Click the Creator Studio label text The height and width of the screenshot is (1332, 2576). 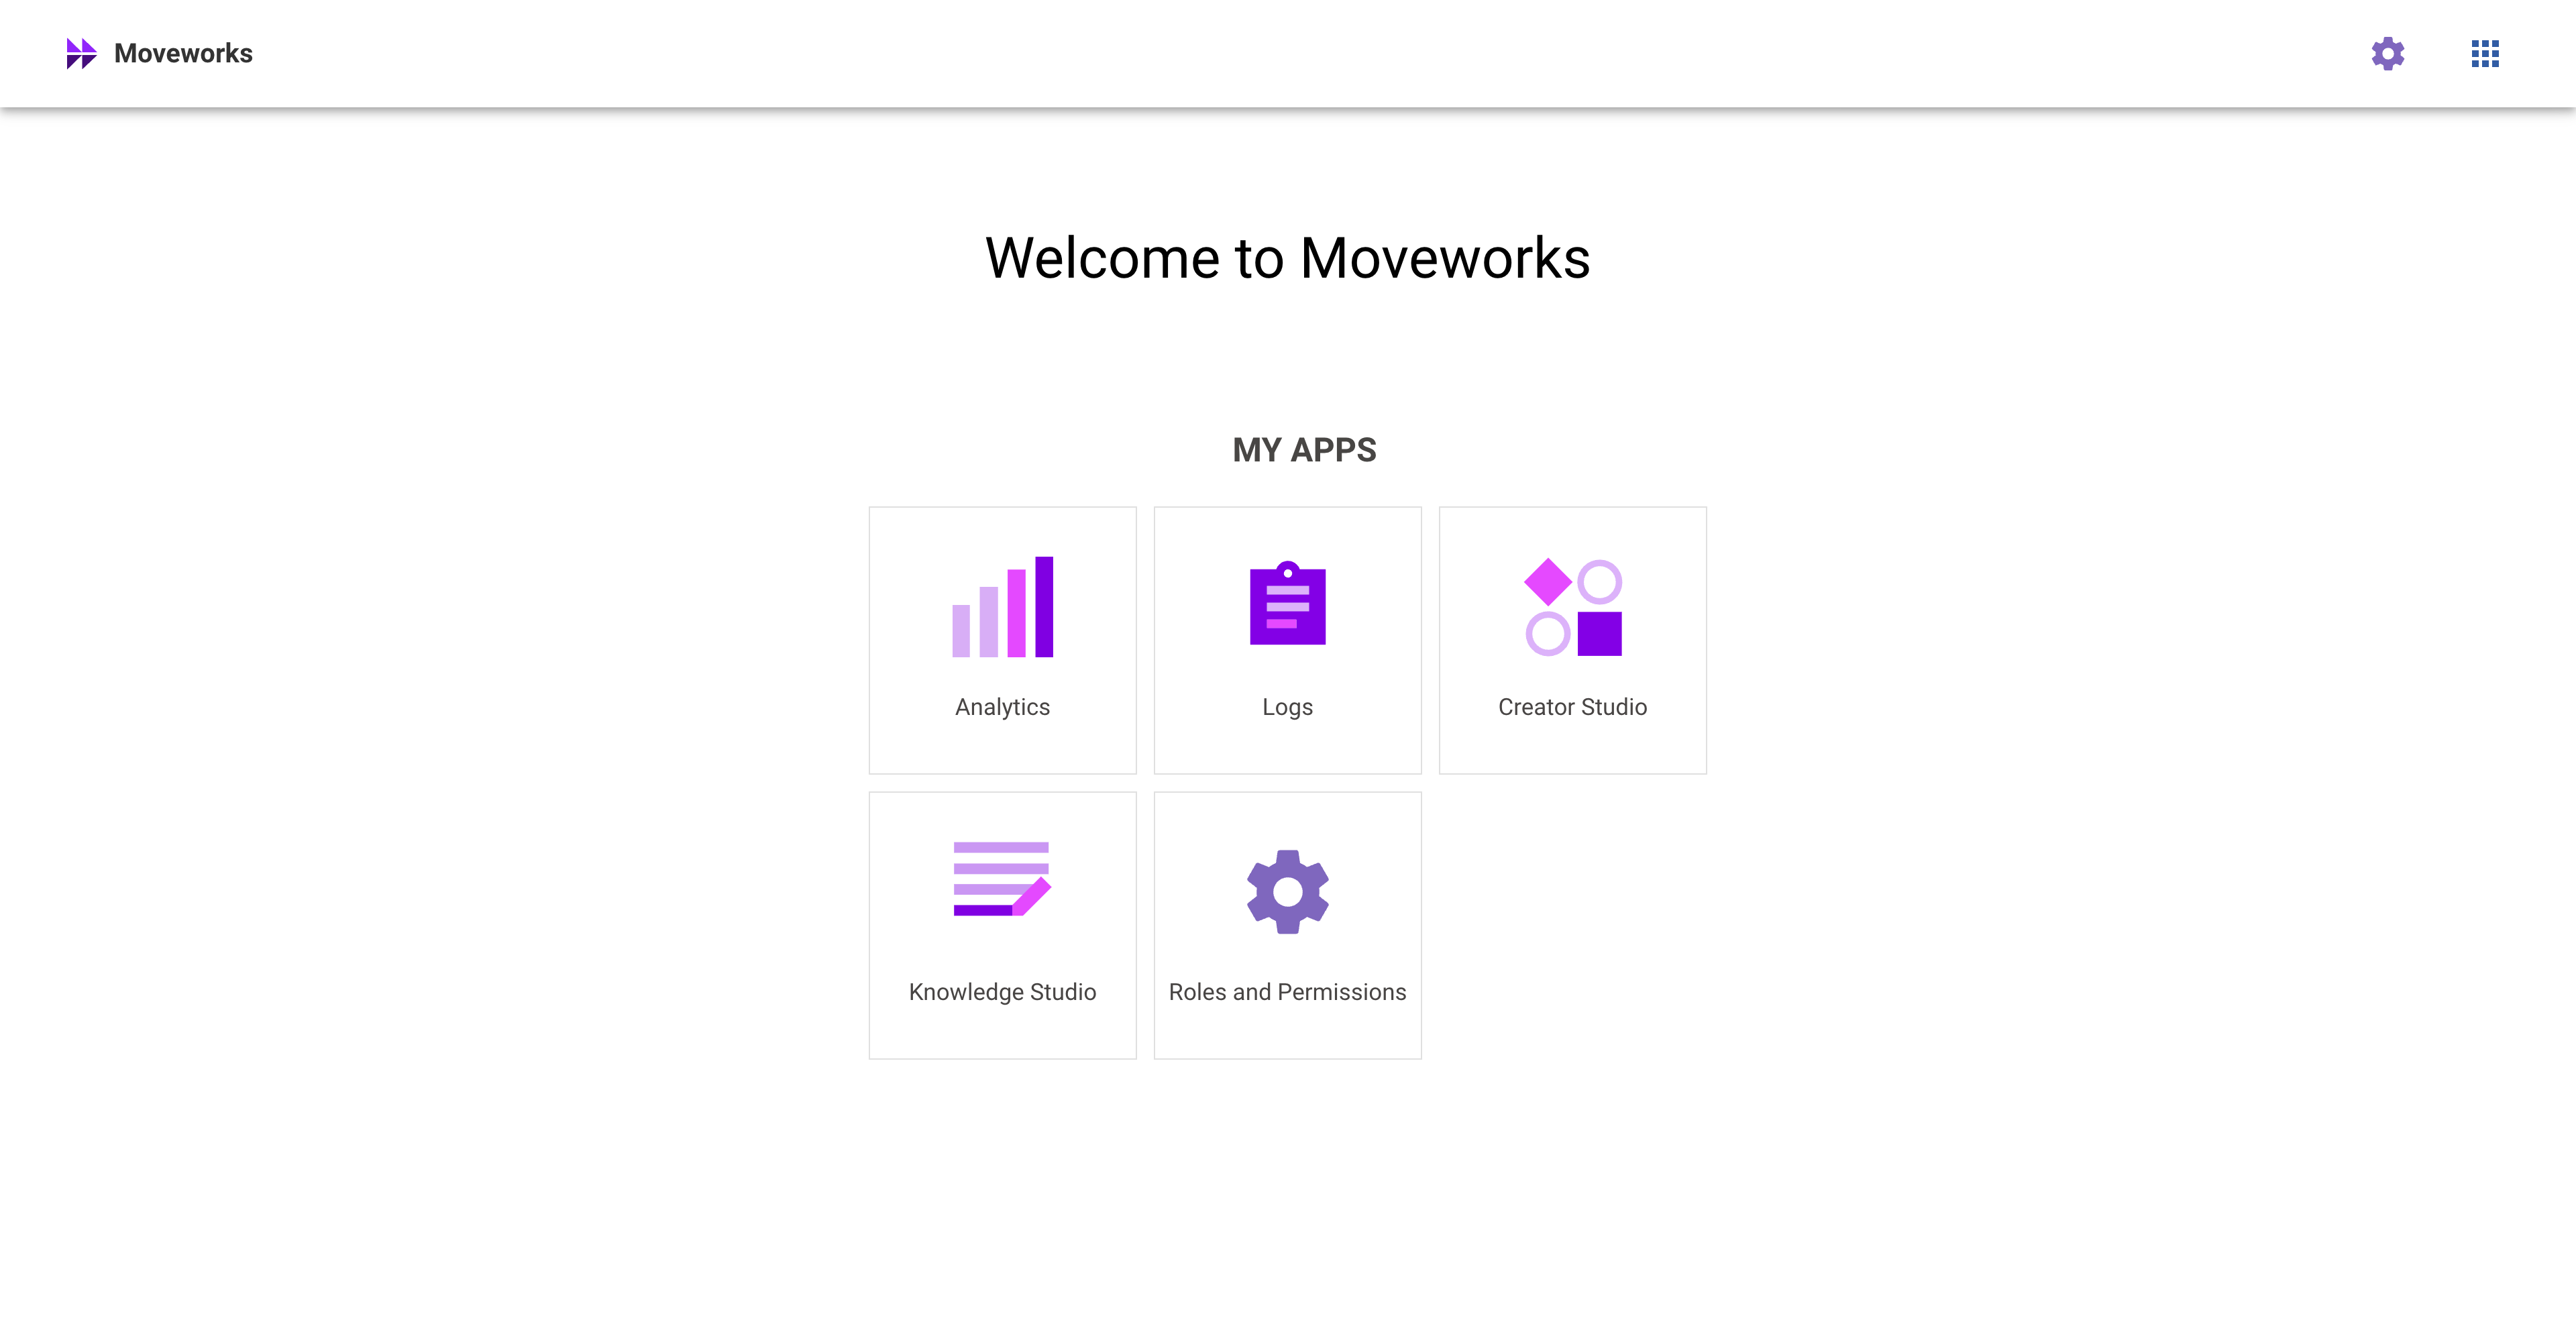pos(1572,707)
